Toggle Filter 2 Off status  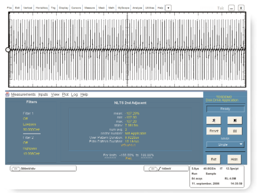pos(26,143)
